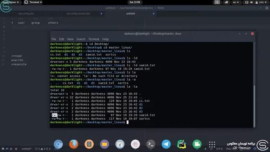Click 'total 32' line in terminal
This screenshot has height=152, width=270.
[57, 90]
